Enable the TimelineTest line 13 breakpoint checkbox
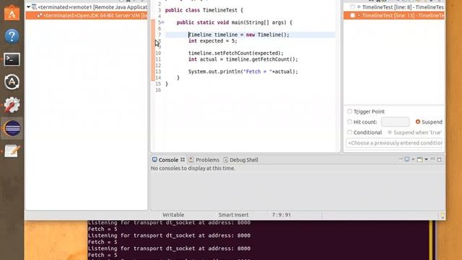Image resolution: width=462 pixels, height=260 pixels. coord(352,15)
